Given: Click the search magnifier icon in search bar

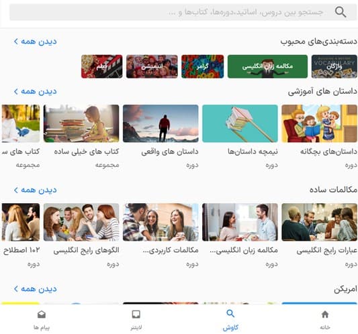Looking at the screenshot, I should pos(340,12).
